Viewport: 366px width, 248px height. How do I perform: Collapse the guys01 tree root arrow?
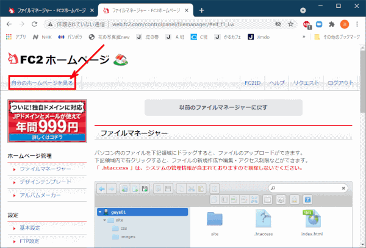[x=100, y=212]
